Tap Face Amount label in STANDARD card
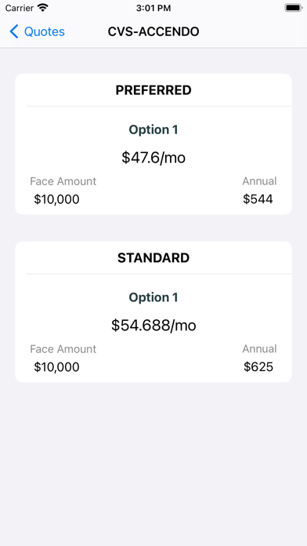This screenshot has height=546, width=307. click(63, 349)
